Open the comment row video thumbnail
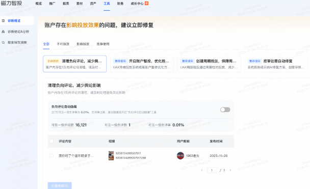Screen dimensions: 310x189 tap(111, 155)
